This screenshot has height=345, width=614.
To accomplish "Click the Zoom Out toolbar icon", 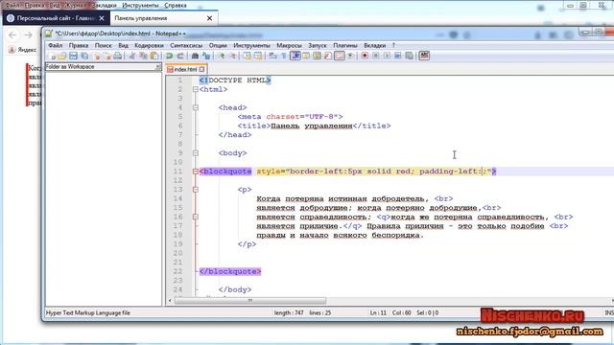I will [233, 56].
